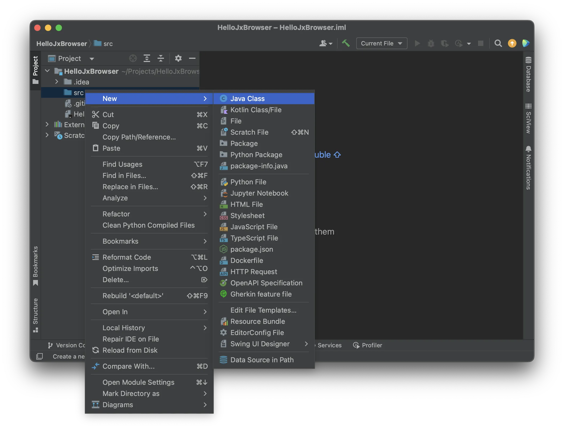The height and width of the screenshot is (428, 564).
Task: Open the Swing UI Designer submenu
Action: pyautogui.click(x=264, y=344)
